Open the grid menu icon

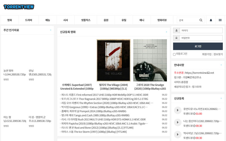[220, 20]
